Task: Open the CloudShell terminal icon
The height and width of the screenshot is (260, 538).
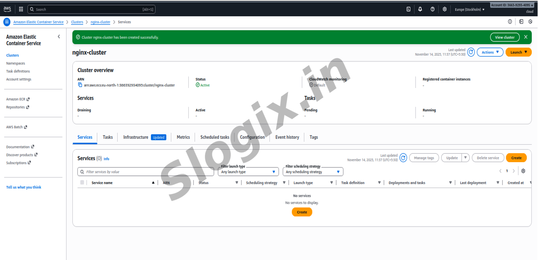Action: (x=408, y=9)
